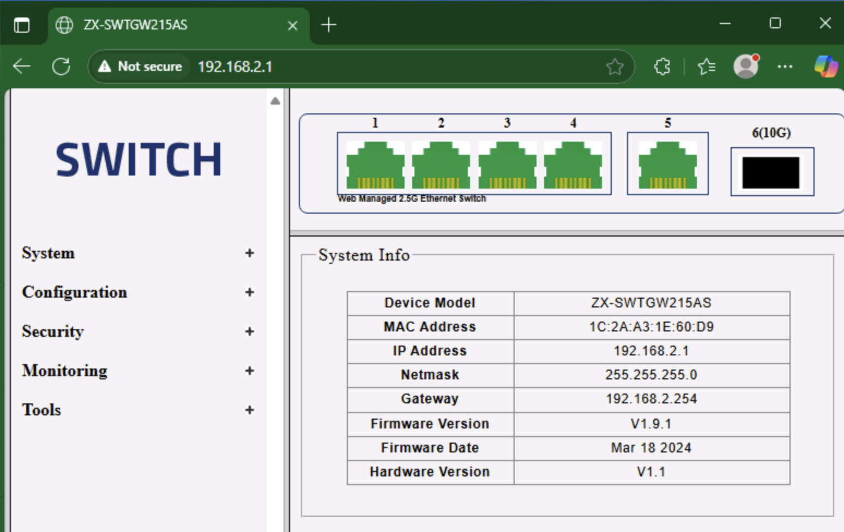Click the address bar showing 192.168.2.1

[x=382, y=66]
